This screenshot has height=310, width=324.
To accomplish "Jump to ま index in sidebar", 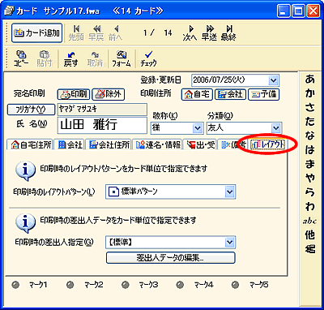I will tap(310, 165).
